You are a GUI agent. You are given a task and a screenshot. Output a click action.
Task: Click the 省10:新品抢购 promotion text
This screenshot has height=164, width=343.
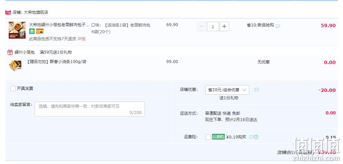click(260, 25)
